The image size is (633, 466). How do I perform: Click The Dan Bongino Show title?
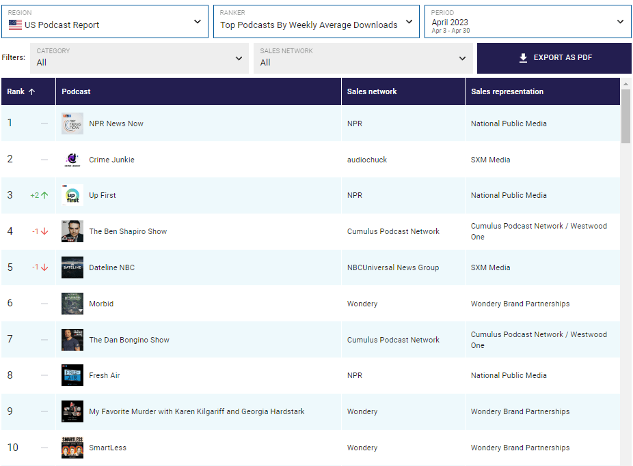(129, 340)
